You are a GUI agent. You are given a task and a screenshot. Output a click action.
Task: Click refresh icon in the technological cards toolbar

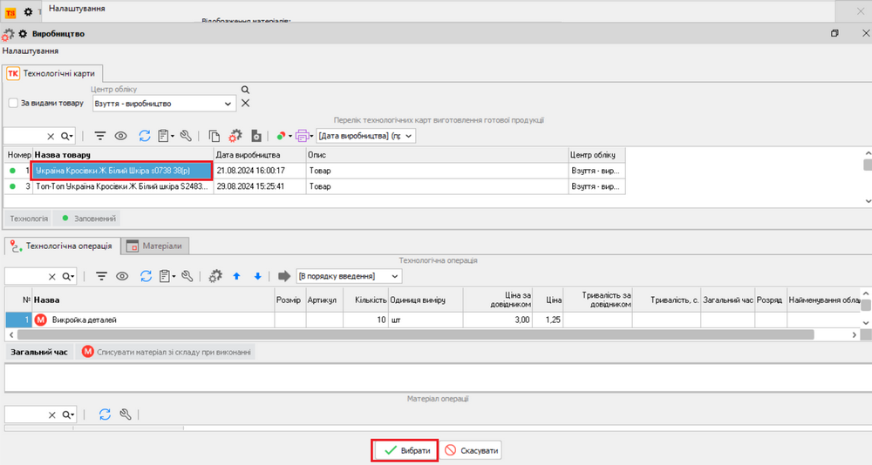[x=143, y=136]
